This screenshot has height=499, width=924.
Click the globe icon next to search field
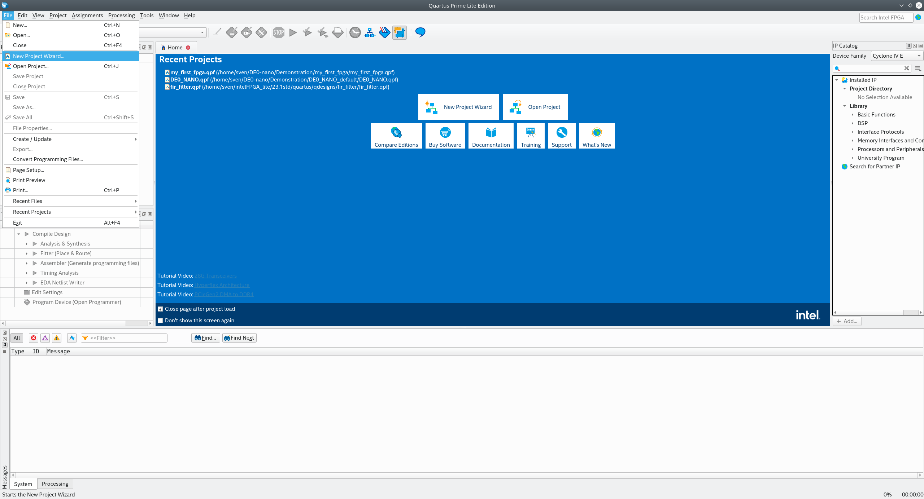click(x=918, y=17)
